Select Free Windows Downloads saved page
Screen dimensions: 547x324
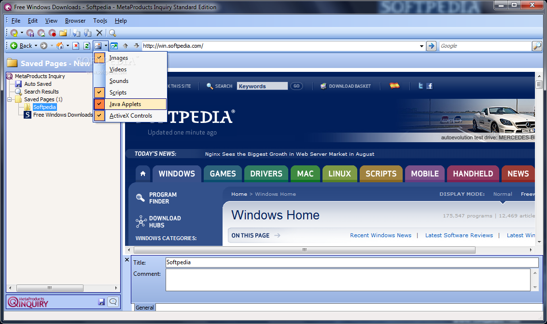coord(63,115)
